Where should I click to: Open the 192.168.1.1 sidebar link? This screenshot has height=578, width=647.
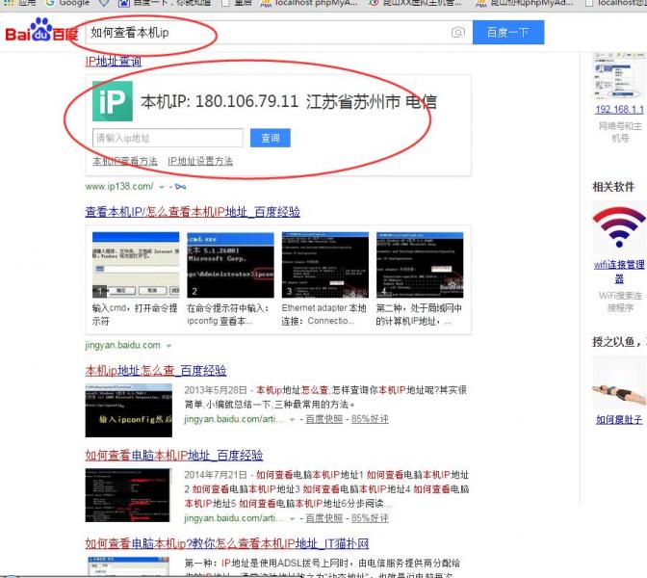pyautogui.click(x=619, y=110)
